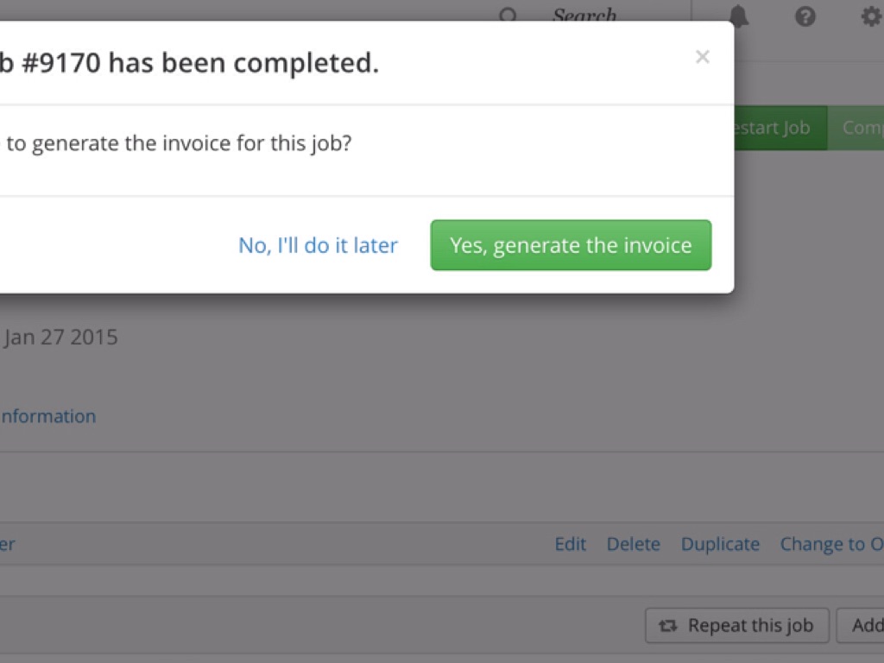Dismiss the job completed dialog with X
Viewport: 884px width, 663px height.
703,58
